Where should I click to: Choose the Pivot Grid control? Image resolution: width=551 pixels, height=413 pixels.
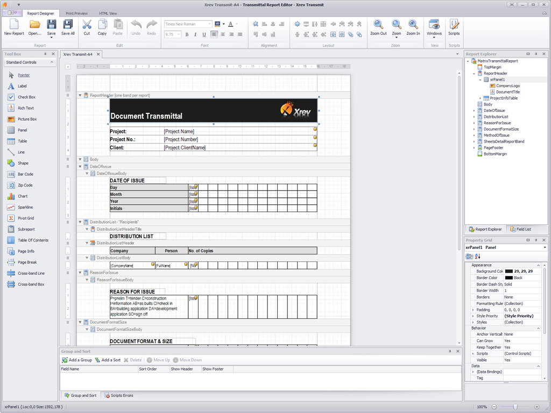point(26,218)
